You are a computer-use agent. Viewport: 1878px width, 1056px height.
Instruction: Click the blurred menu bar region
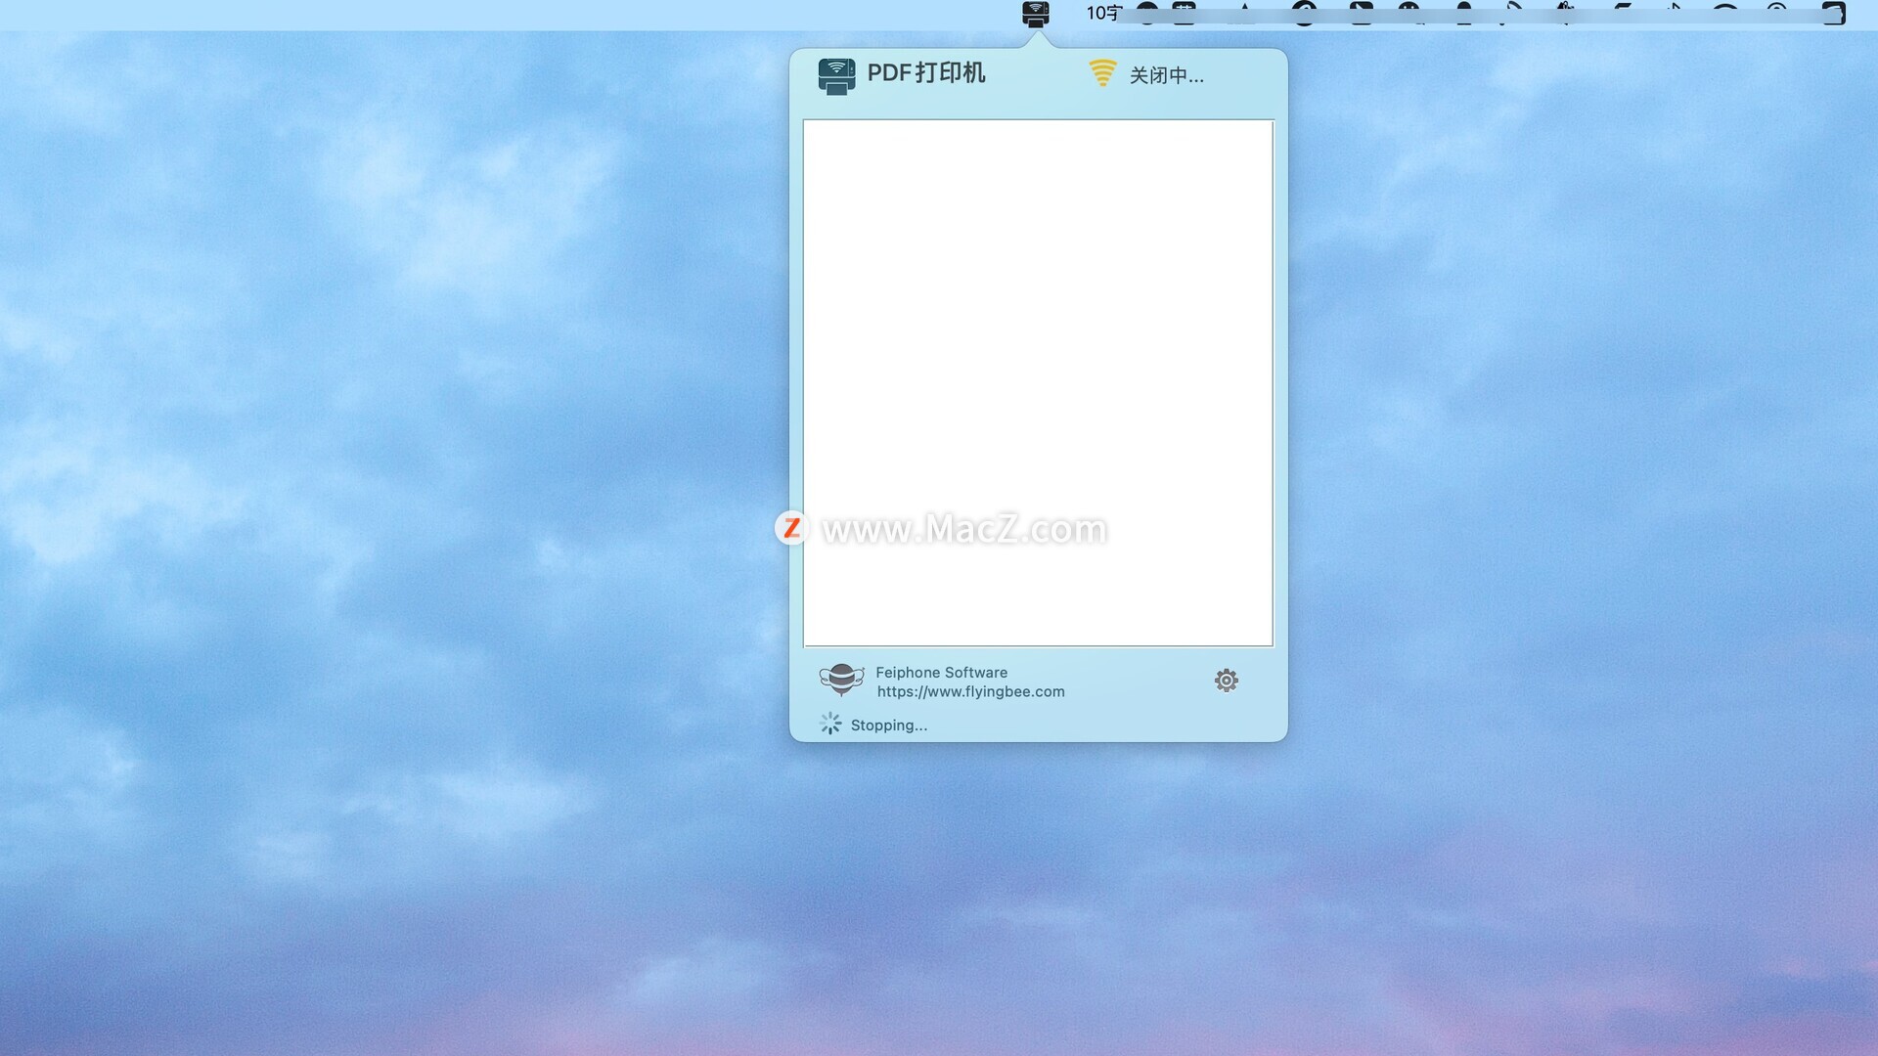point(1467,14)
